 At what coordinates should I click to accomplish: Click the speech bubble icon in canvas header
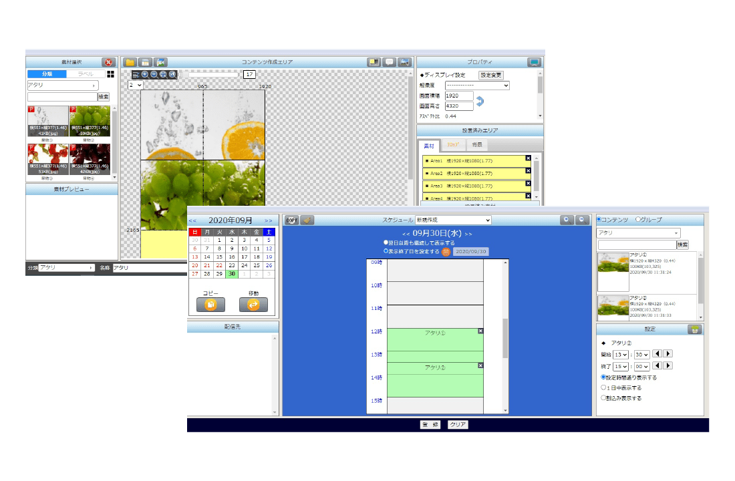[389, 62]
